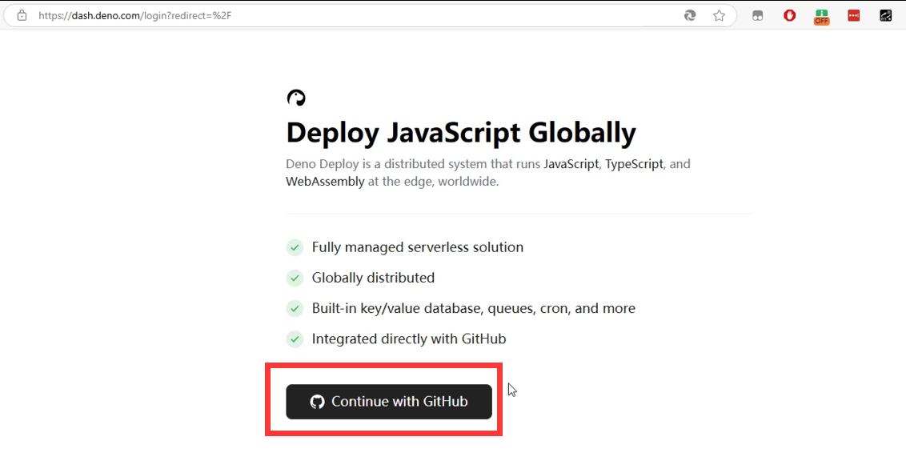906x469 pixels.
Task: Click the text 'Integrated directly with GitHub'
Action: pos(408,339)
